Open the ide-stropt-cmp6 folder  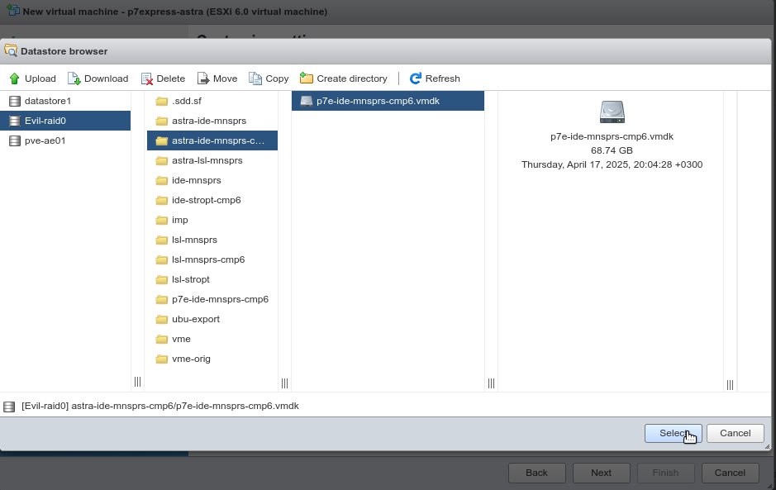pyautogui.click(x=206, y=200)
